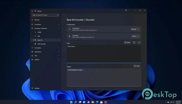This screenshot has width=182, height=104.
Task: Expand the Graphic category
Action: pyautogui.click(x=45, y=60)
